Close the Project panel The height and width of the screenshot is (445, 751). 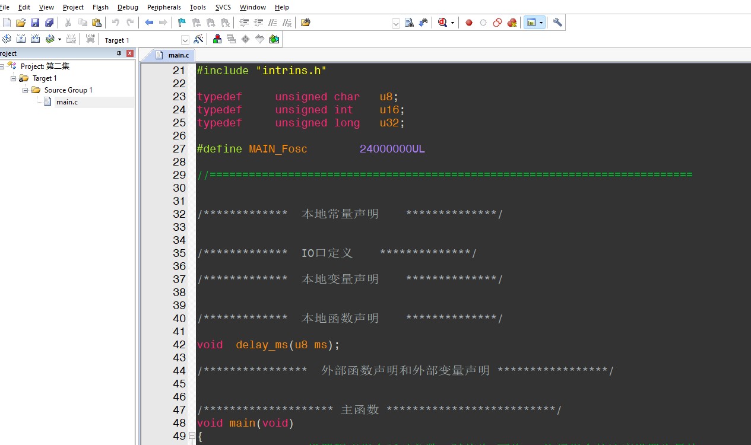click(130, 53)
